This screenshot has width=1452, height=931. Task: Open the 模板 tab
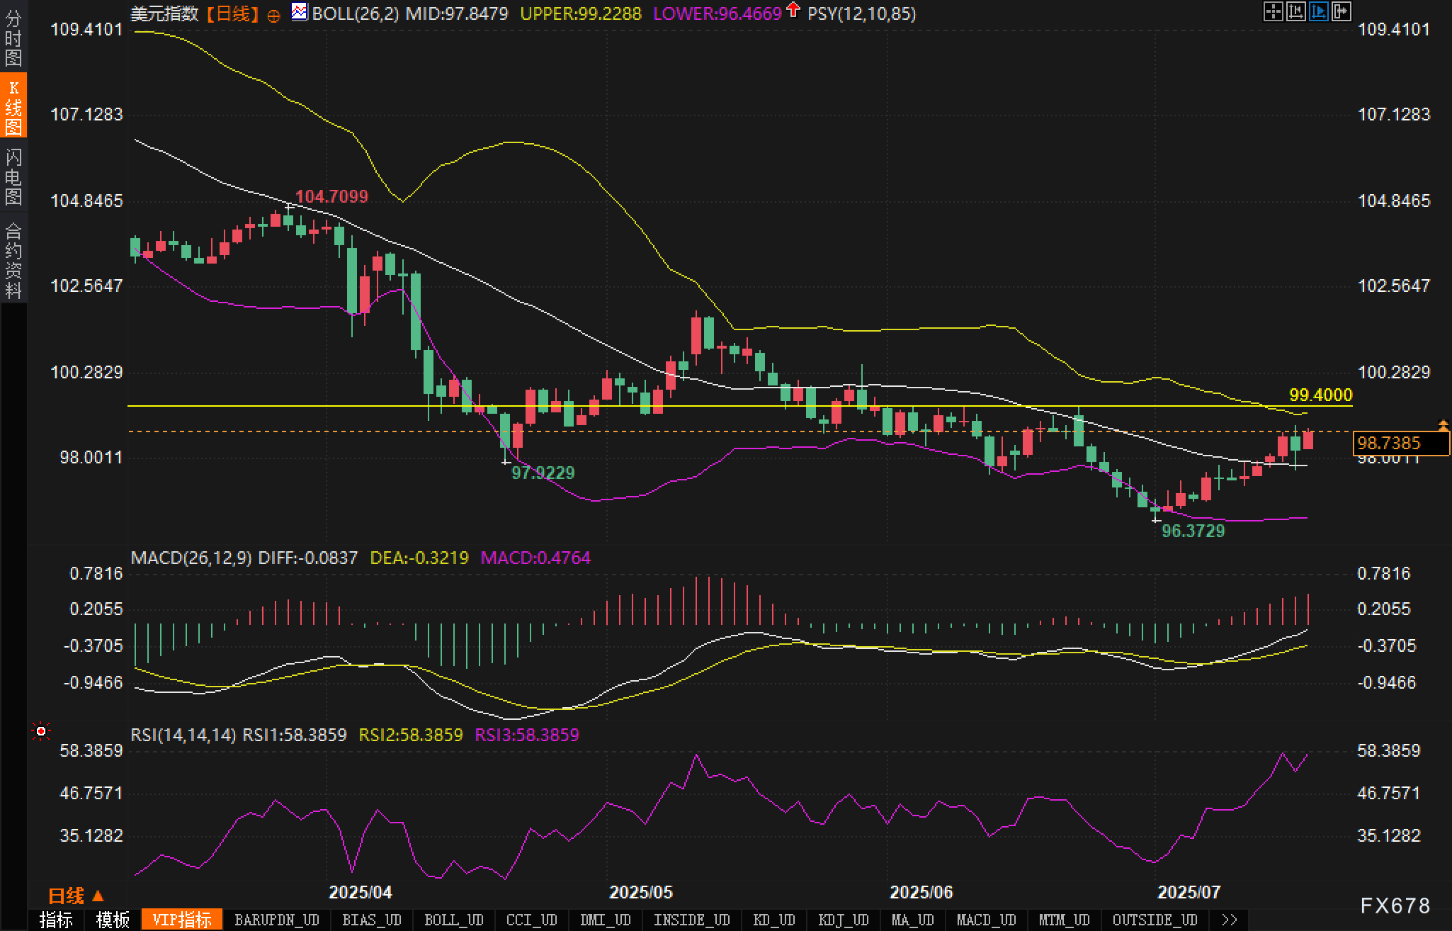pos(113,920)
